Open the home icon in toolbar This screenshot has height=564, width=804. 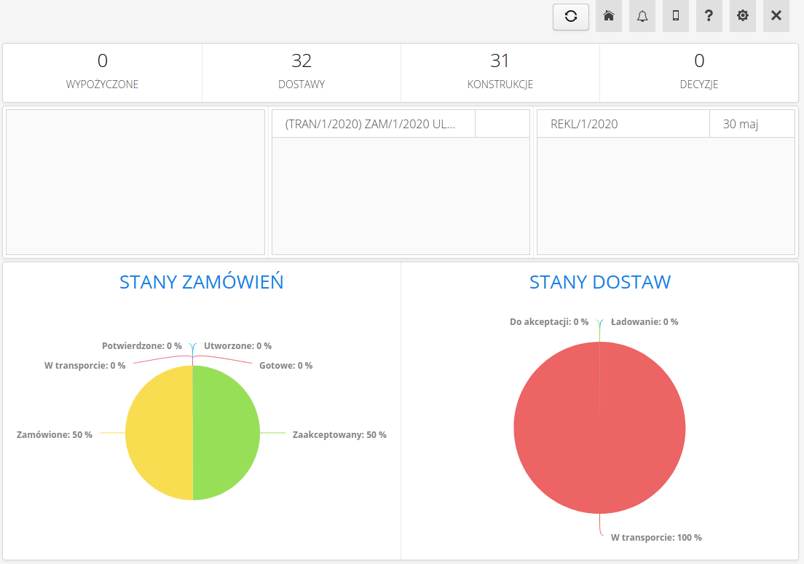click(609, 16)
